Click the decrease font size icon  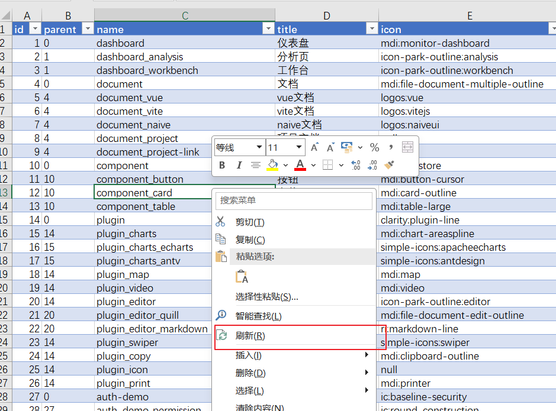330,147
